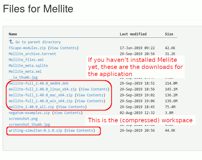Screen dimensions: 202x160
Task: Download writing-simultan-0.1.0.zip workspace
Action: tap(36, 131)
